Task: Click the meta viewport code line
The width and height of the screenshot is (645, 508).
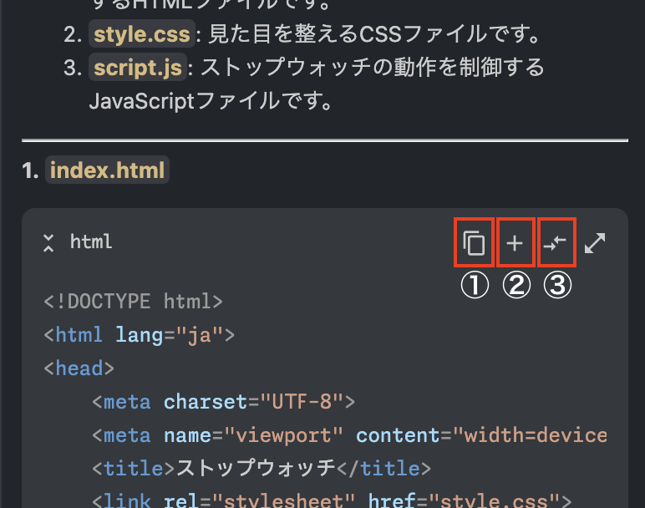Action: coord(348,435)
